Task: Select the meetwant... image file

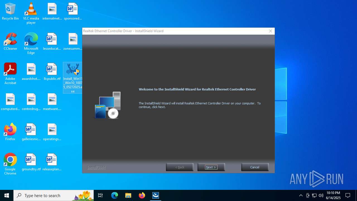Action: point(52,102)
